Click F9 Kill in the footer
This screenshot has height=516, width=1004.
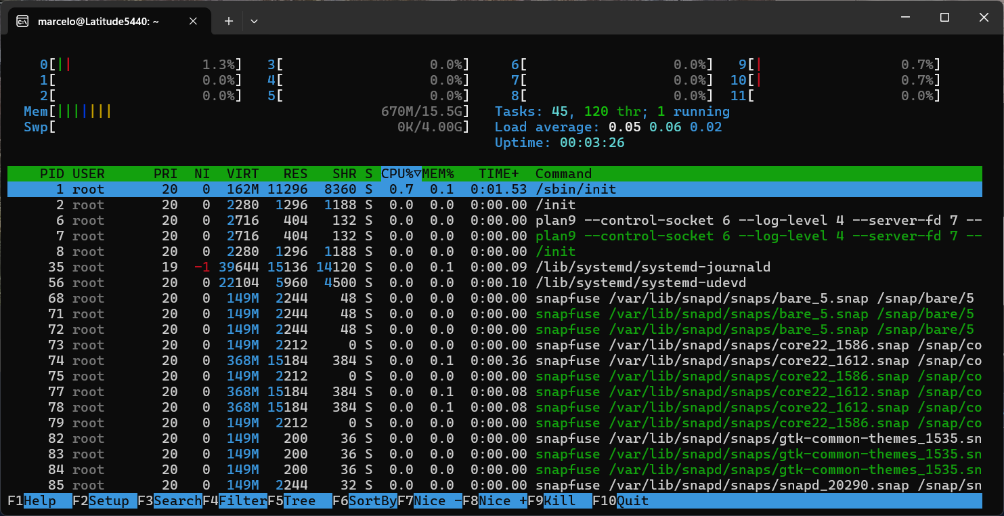click(560, 501)
